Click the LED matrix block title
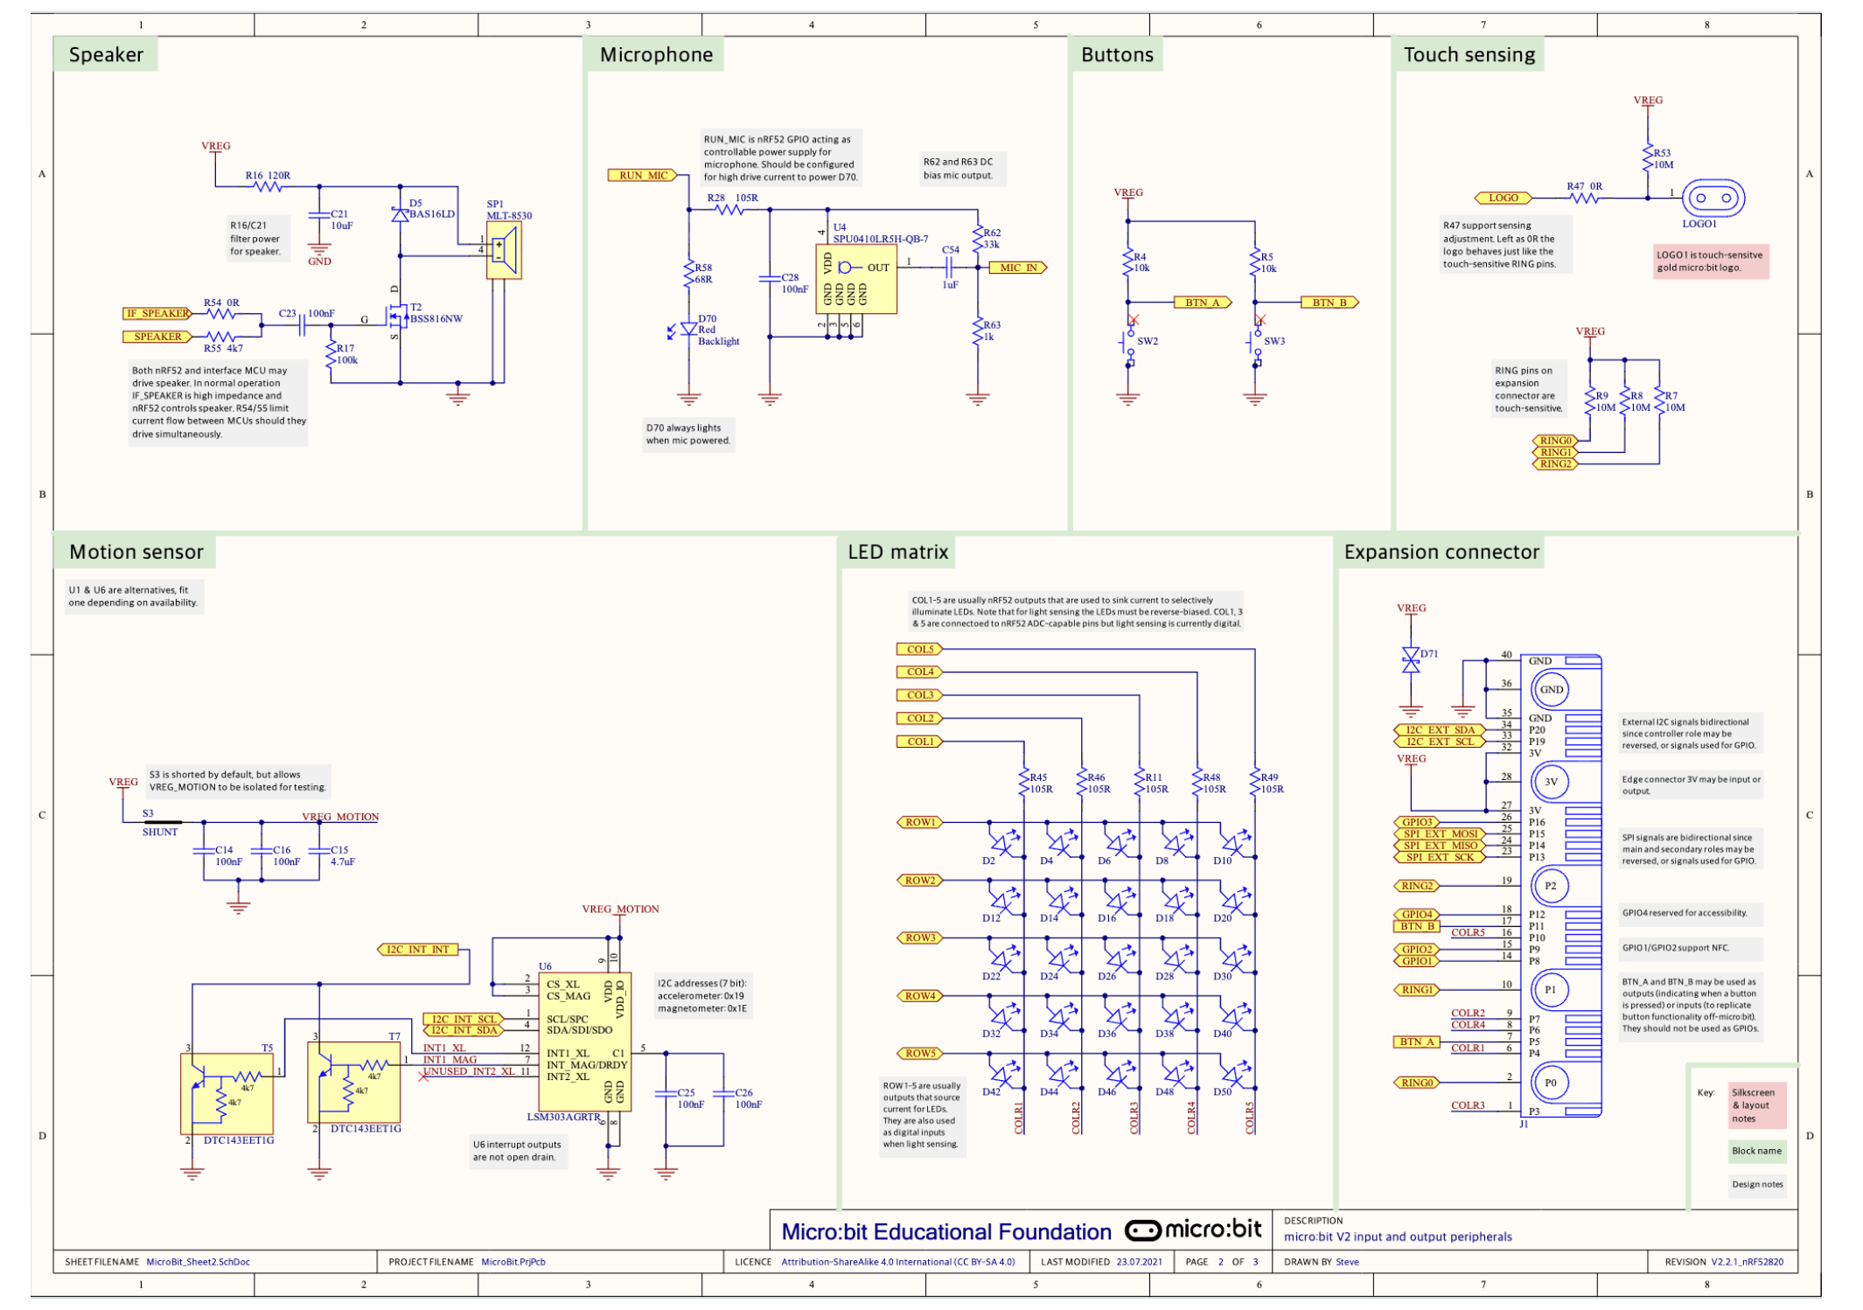The width and height of the screenshot is (1863, 1310). 897,552
